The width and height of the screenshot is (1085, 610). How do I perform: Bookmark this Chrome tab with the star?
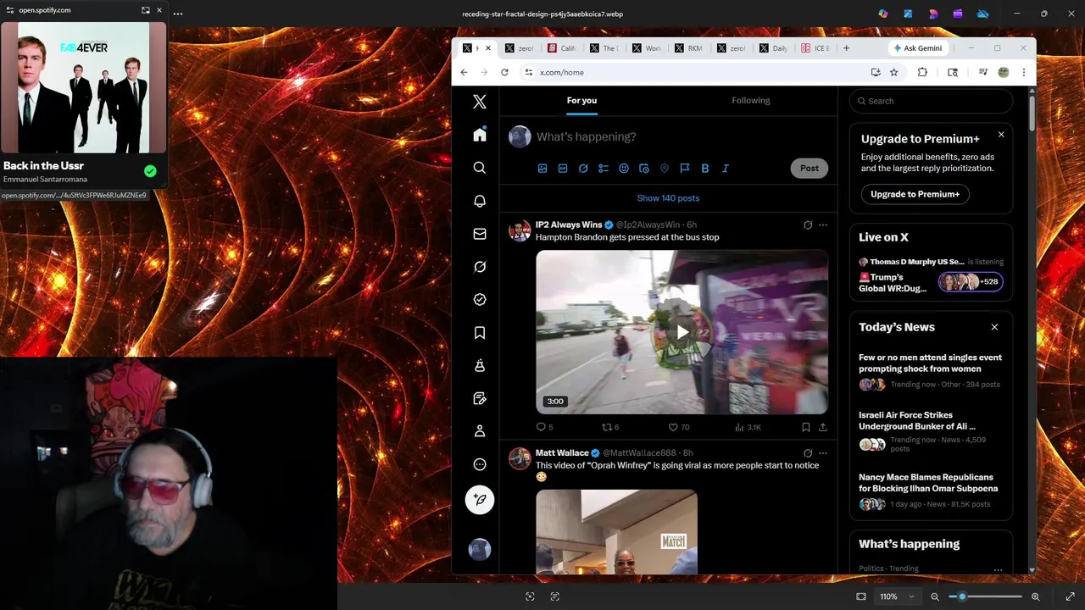(x=893, y=73)
